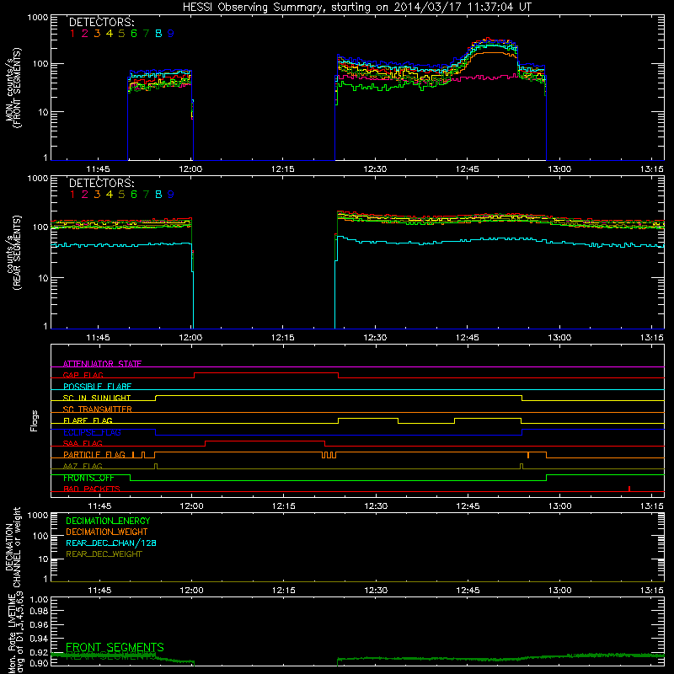Click the SC_TRANSMITTER flag label

point(98,409)
